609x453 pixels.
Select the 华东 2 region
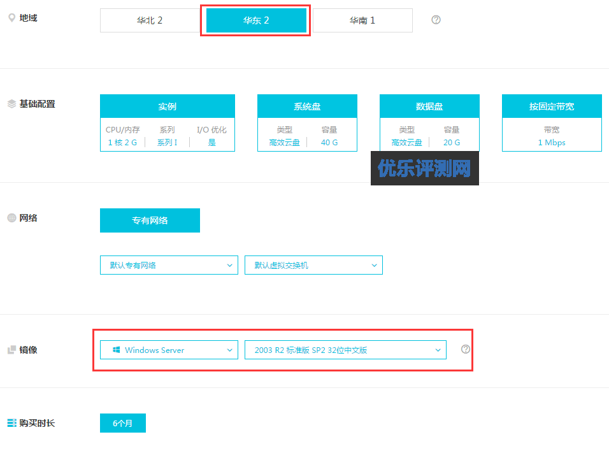256,20
